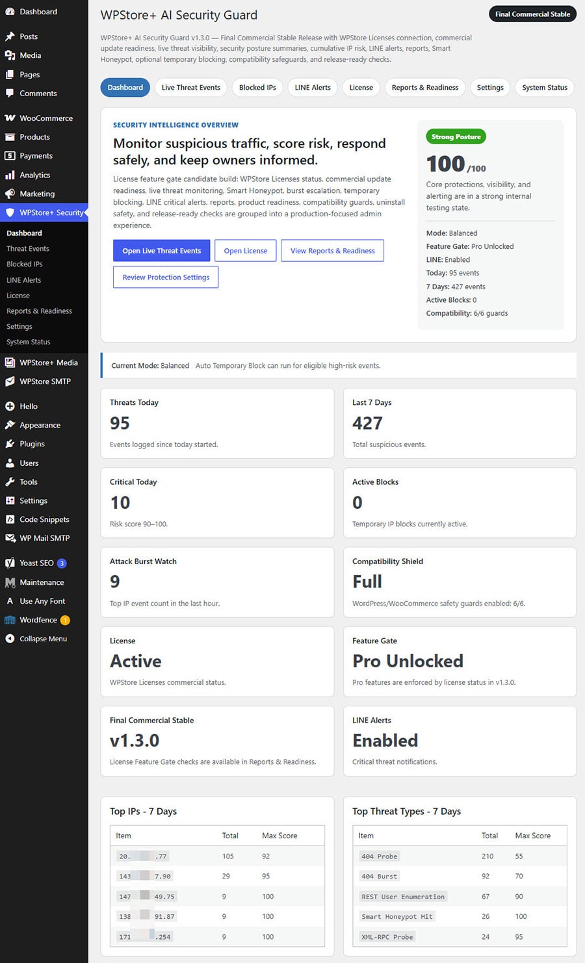Click the Users person icon
The height and width of the screenshot is (963, 585).
point(10,463)
